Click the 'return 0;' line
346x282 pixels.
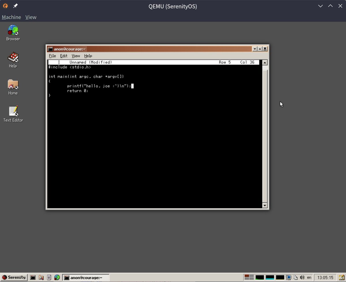click(78, 91)
